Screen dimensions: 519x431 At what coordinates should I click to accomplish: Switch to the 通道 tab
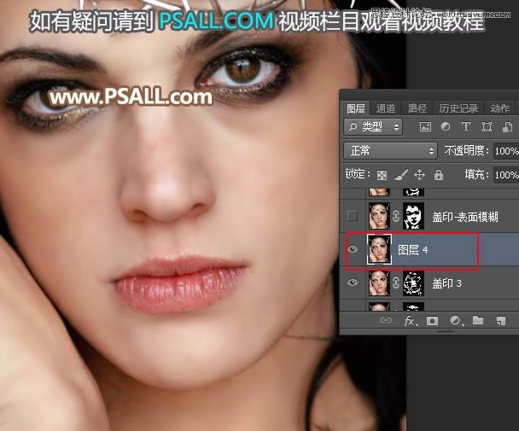(x=386, y=108)
